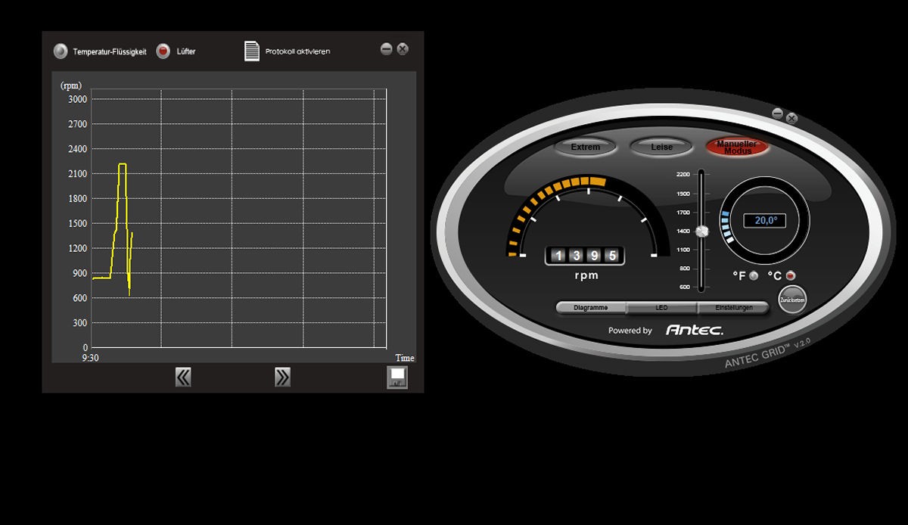Open the LED tab
Viewport: 908px width, 525px height.
coord(661,308)
